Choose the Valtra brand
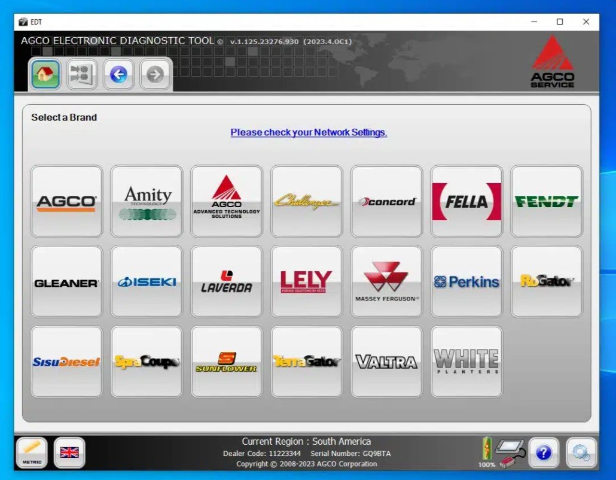 pyautogui.click(x=386, y=361)
